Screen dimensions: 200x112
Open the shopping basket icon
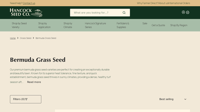tap(188, 12)
